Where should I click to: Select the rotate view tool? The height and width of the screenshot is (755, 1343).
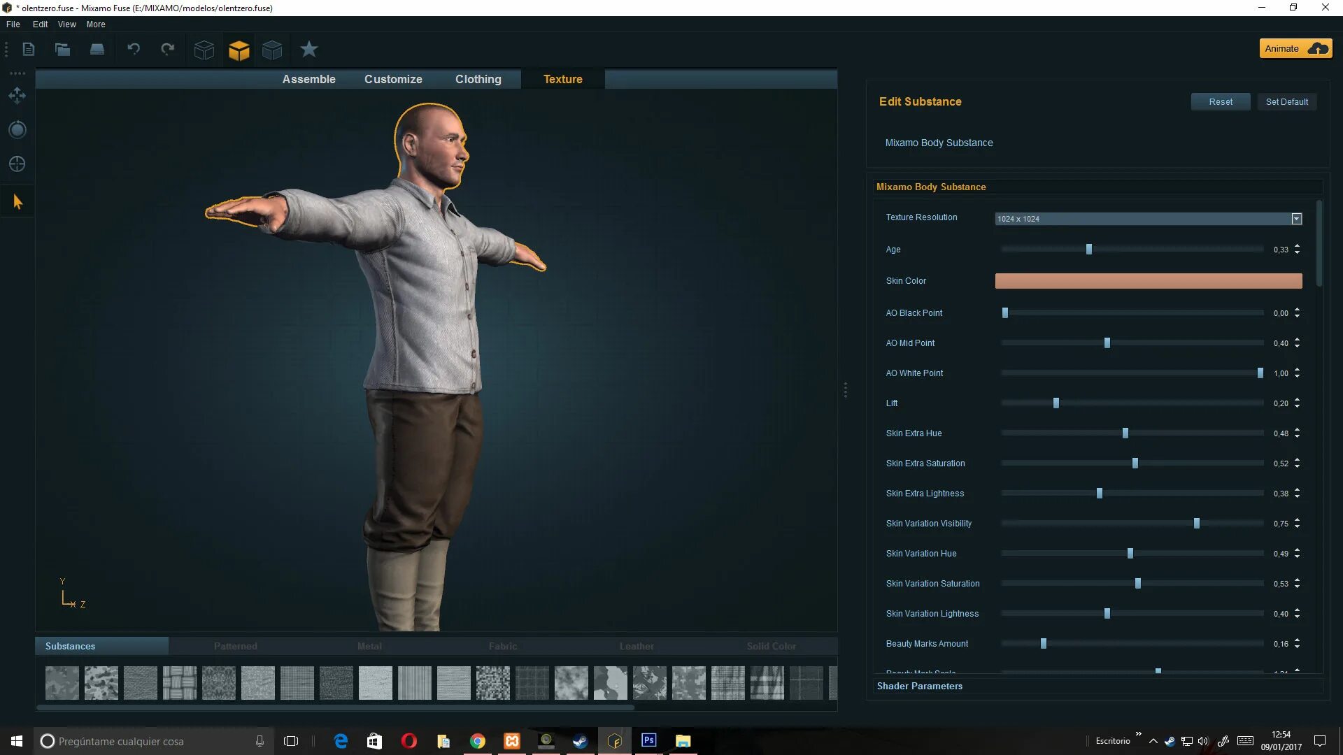pyautogui.click(x=17, y=130)
